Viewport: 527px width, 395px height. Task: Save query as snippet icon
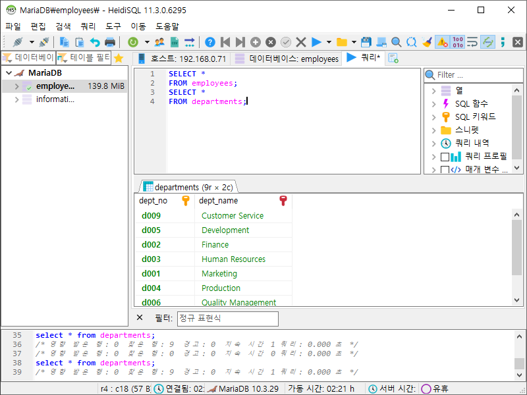[x=381, y=42]
